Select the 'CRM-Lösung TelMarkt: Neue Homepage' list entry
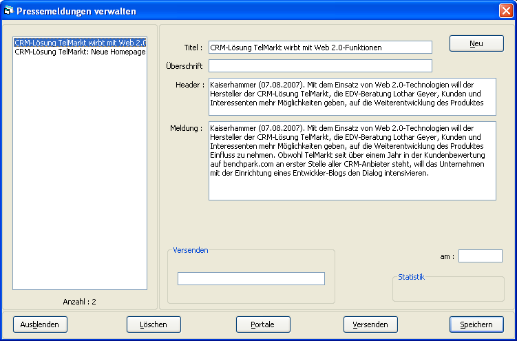 tap(80, 52)
